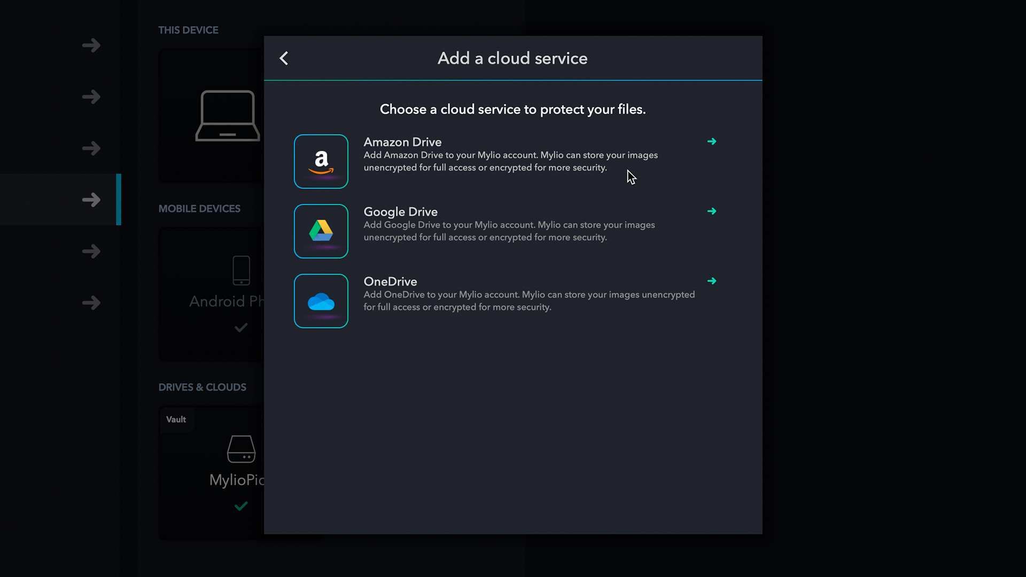Click the teal arrow beside Google Drive
Image resolution: width=1026 pixels, height=577 pixels.
click(712, 212)
